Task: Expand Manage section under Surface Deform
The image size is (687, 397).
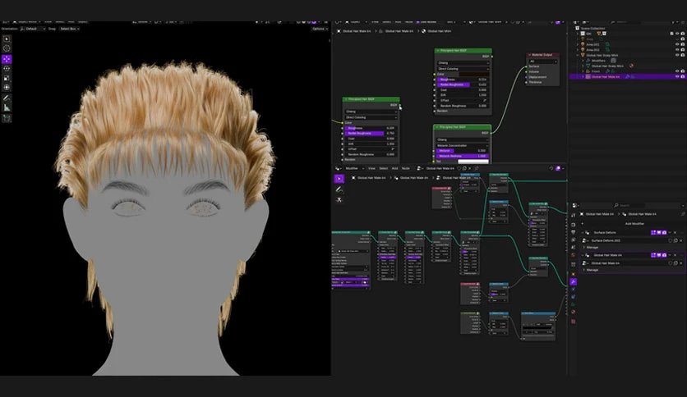Action: [x=592, y=248]
